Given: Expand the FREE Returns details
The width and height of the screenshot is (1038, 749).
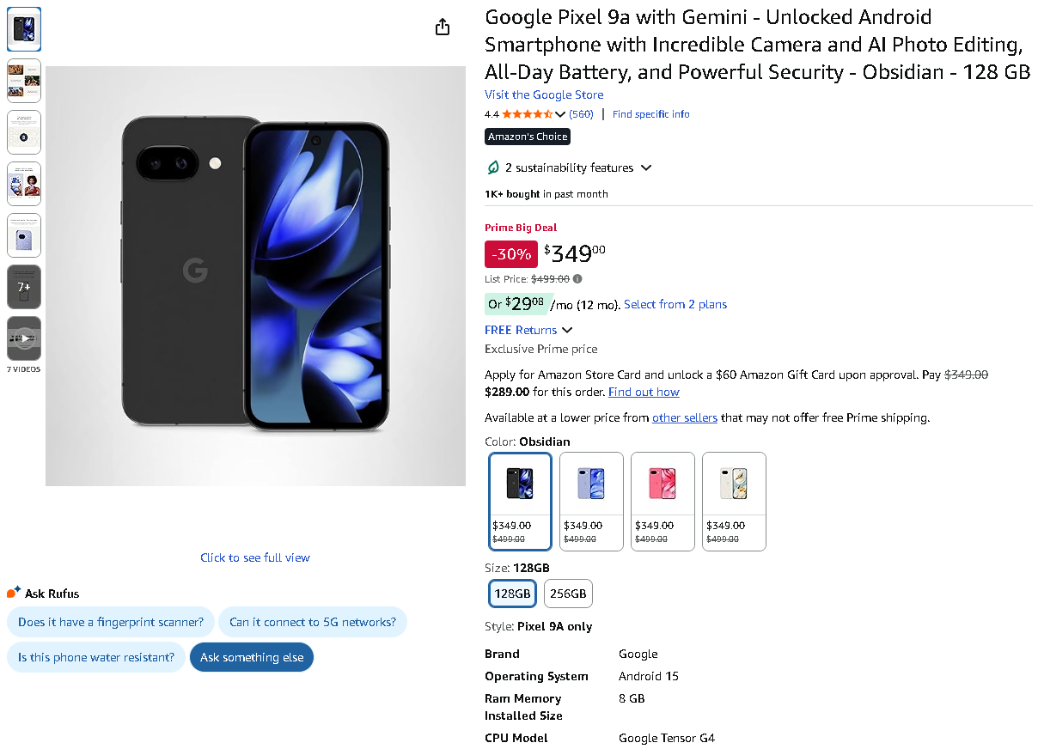Looking at the screenshot, I should pos(528,330).
